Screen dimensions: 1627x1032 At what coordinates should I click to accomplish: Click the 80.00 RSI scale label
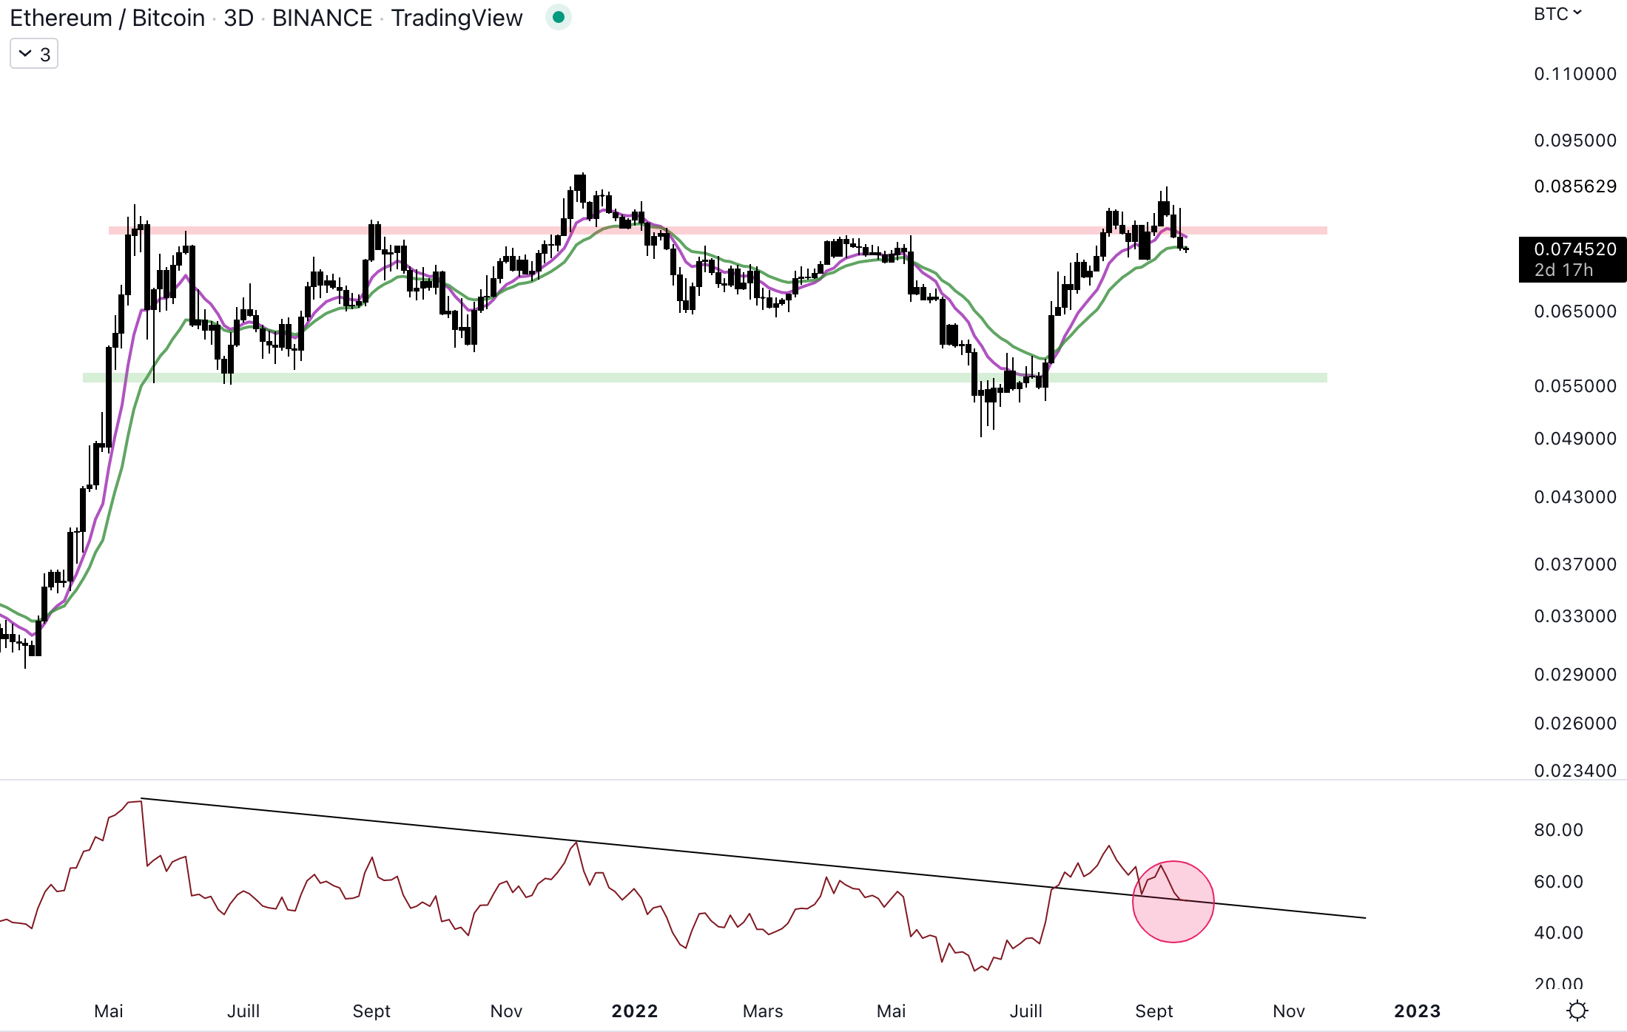(x=1558, y=830)
